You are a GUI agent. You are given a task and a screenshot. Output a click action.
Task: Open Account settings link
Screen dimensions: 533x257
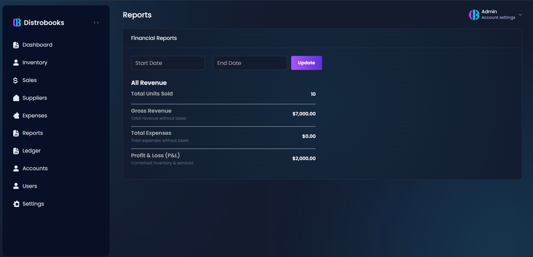tap(498, 17)
